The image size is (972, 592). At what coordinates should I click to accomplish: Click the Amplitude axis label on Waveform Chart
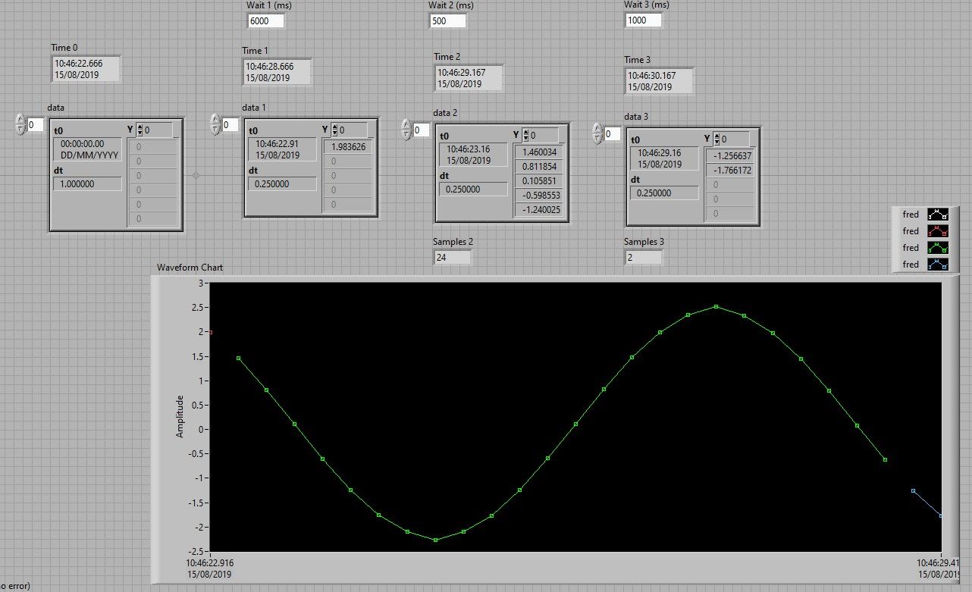[180, 416]
